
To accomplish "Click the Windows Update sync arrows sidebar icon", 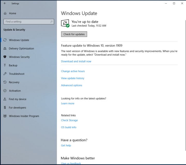I will pyautogui.click(x=5, y=40).
